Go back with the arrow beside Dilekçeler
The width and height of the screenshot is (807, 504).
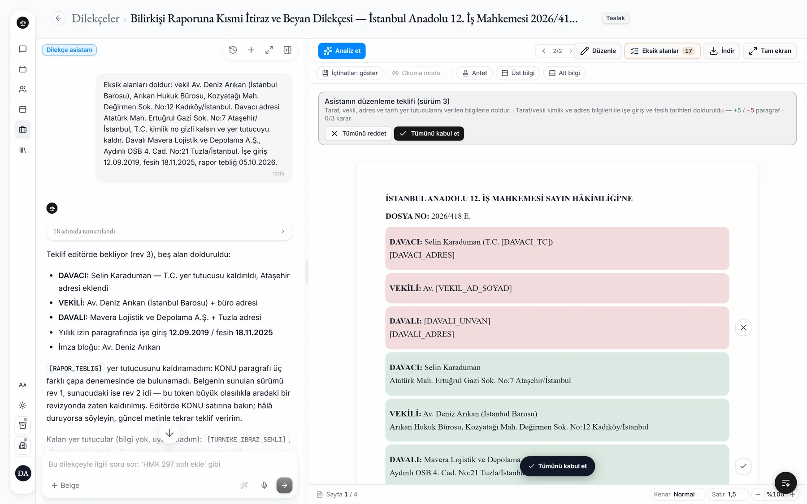(58, 18)
